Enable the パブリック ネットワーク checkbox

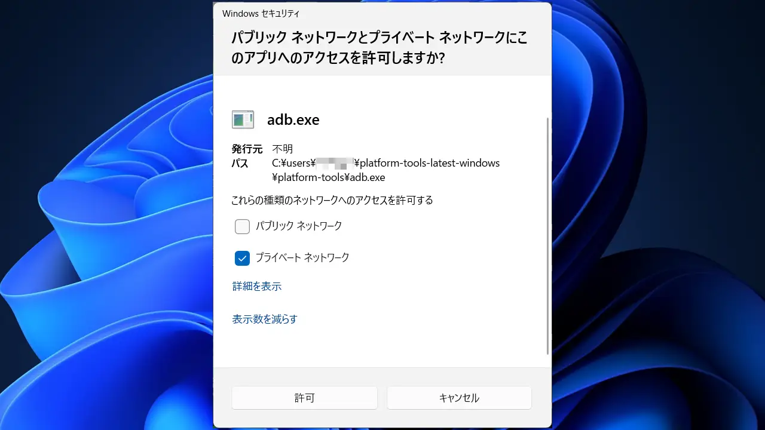coord(242,226)
